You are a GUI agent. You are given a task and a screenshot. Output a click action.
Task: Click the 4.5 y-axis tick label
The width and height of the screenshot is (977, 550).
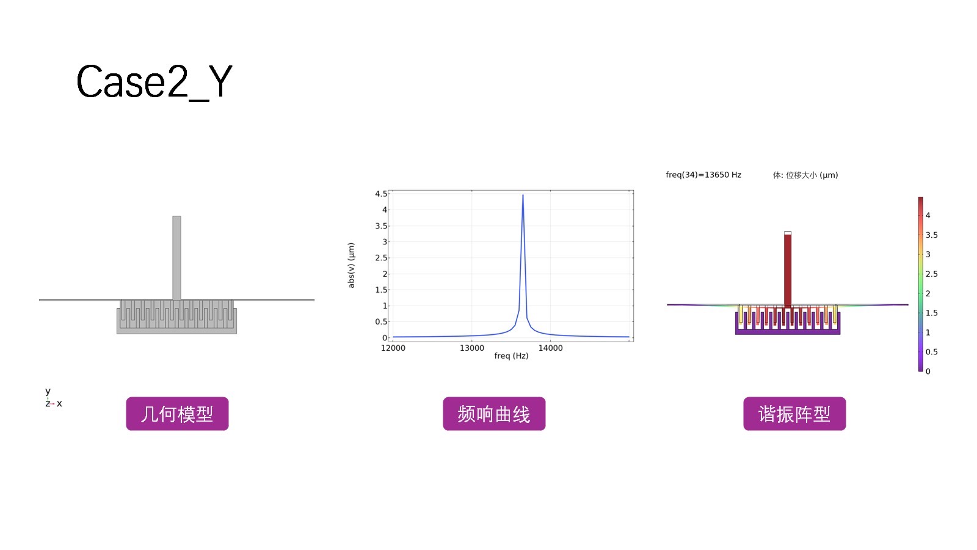pyautogui.click(x=381, y=194)
